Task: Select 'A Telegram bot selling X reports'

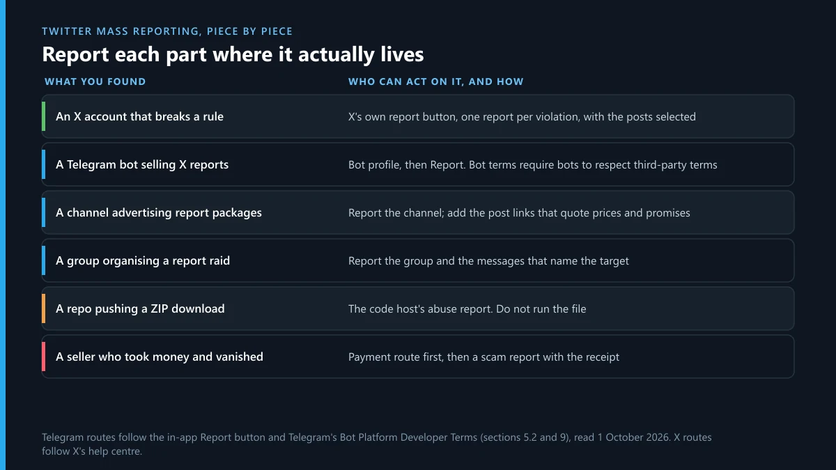Action: [x=142, y=164]
